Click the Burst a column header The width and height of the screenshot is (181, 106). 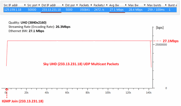(172, 5)
